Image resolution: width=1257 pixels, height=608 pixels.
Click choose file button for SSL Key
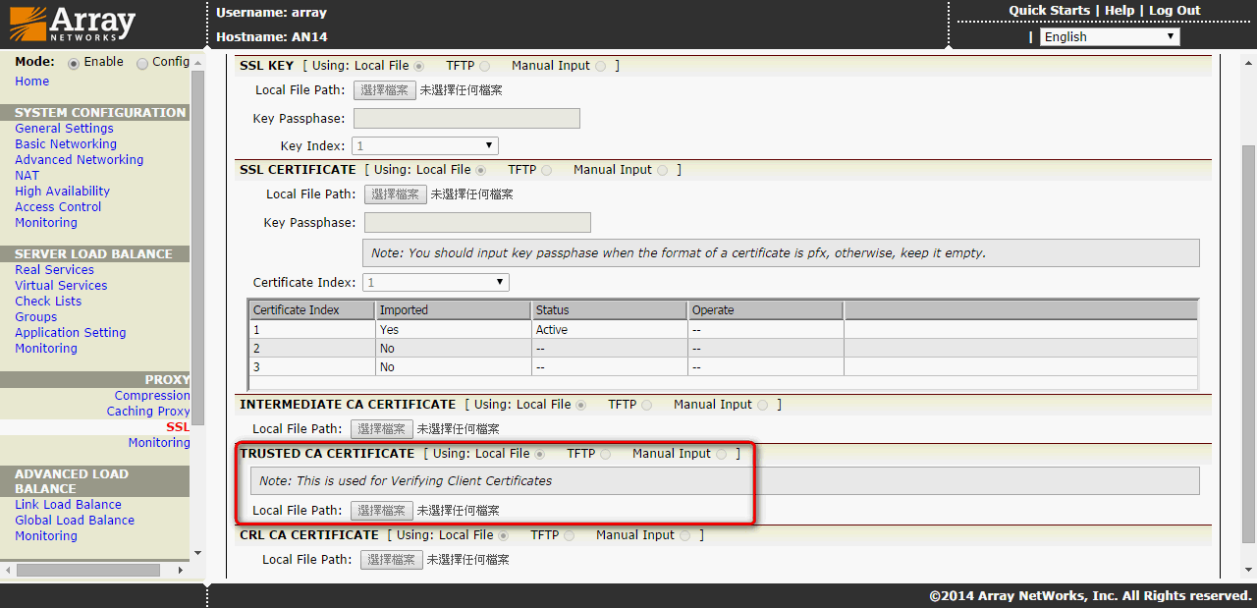[x=384, y=90]
